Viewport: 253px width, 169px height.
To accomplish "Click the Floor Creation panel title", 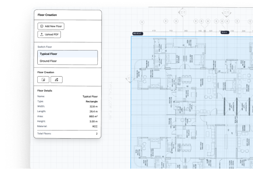I will coord(47,15).
